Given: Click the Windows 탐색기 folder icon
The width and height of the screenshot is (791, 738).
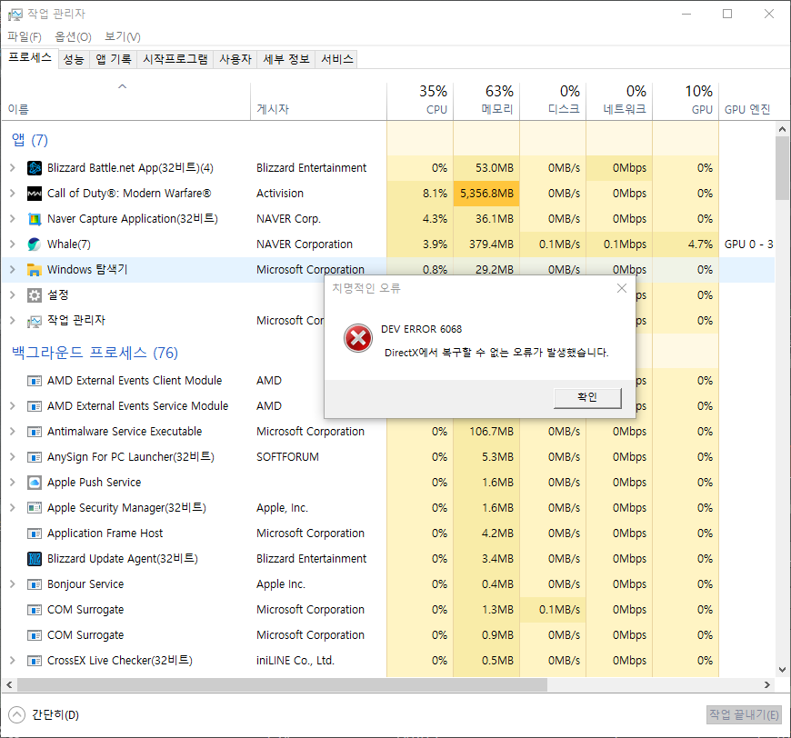Looking at the screenshot, I should coord(35,270).
